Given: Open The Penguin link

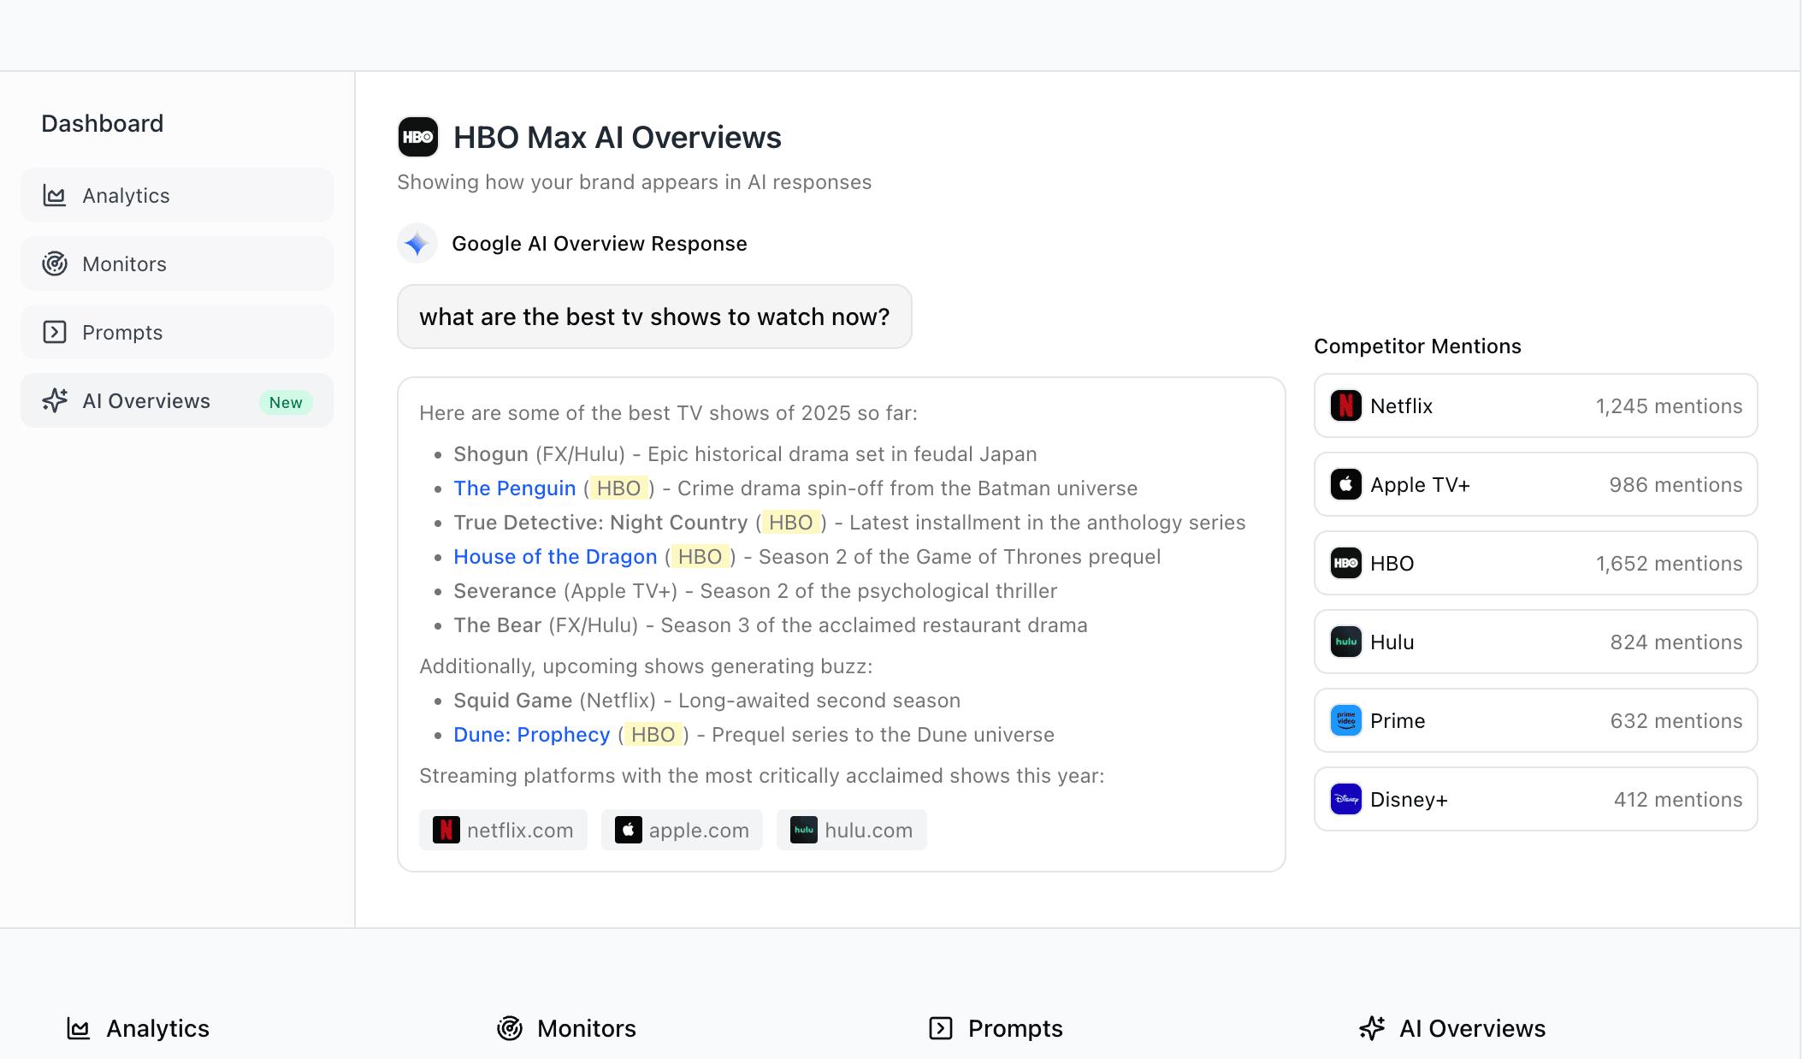Looking at the screenshot, I should [x=515, y=488].
